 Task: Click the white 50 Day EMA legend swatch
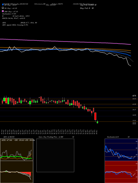pos(3,8)
